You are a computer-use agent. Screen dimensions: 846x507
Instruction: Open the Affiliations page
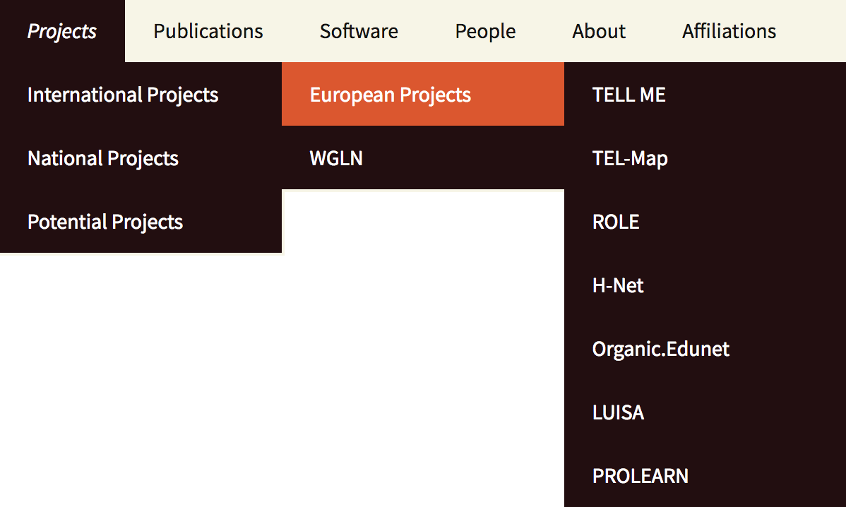click(x=729, y=31)
